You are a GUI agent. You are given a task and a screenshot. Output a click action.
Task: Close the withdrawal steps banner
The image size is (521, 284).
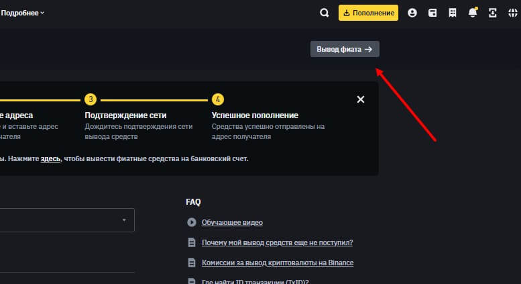pos(361,99)
